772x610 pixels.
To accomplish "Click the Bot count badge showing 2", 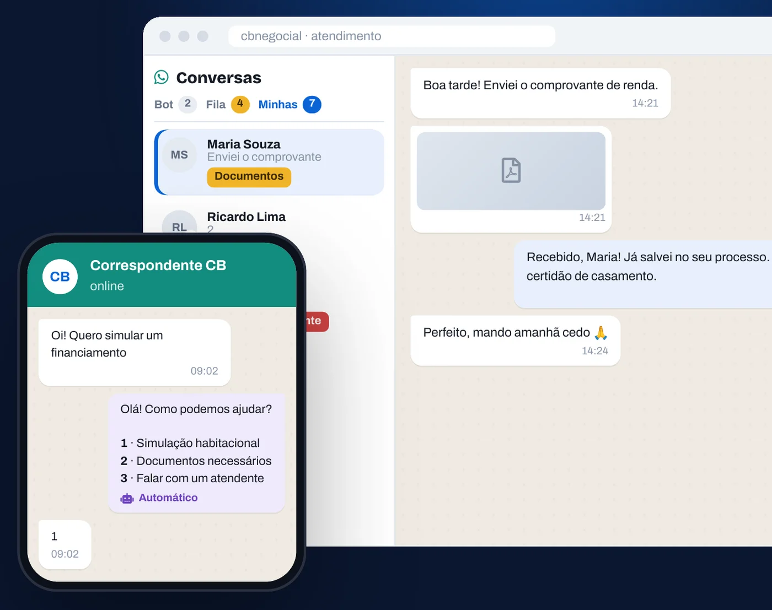I will 187,104.
